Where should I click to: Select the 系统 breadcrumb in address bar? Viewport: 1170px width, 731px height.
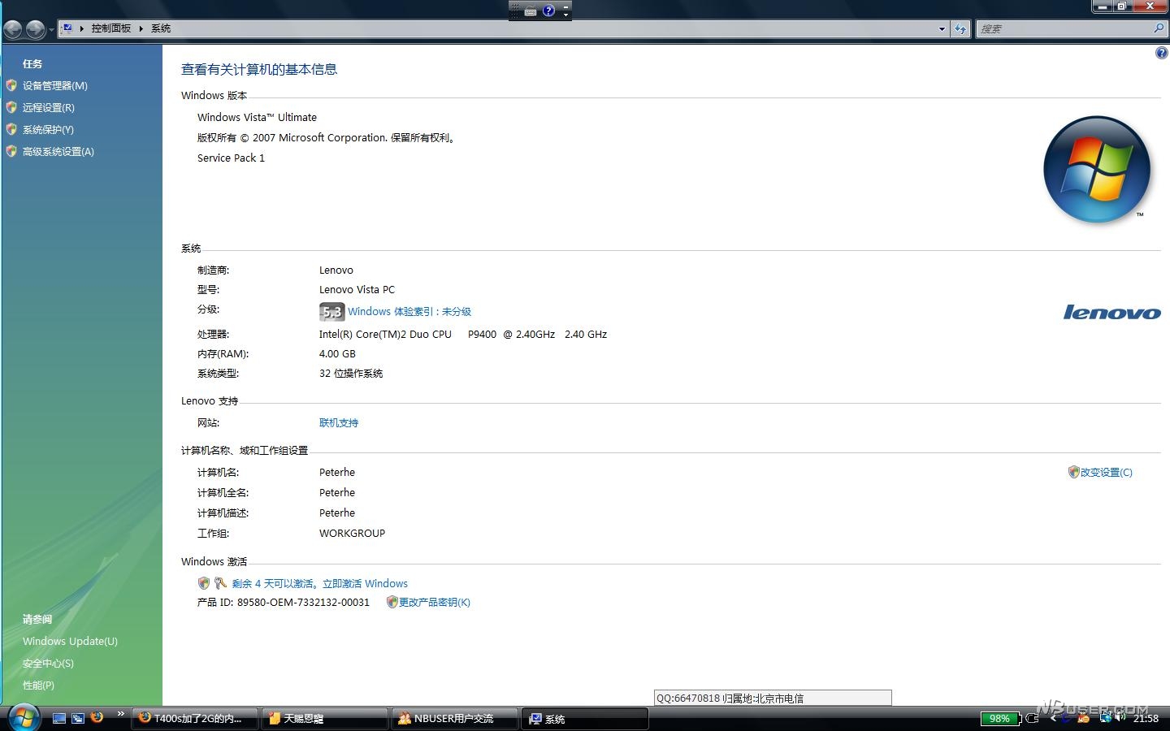161,28
